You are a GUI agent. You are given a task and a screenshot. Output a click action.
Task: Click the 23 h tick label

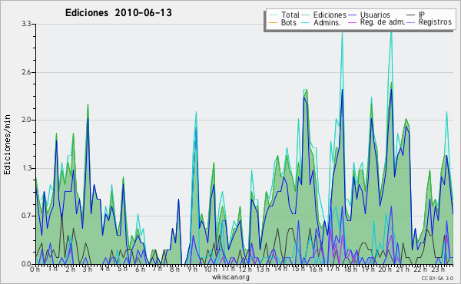coord(438,269)
